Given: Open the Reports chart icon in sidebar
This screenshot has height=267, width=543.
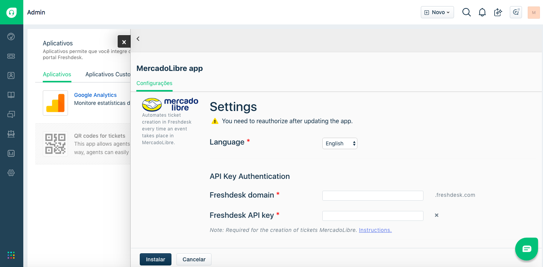Looking at the screenshot, I should click(11, 153).
